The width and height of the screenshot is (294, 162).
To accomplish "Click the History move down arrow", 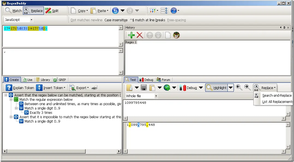I will pyautogui.click(x=158, y=35).
